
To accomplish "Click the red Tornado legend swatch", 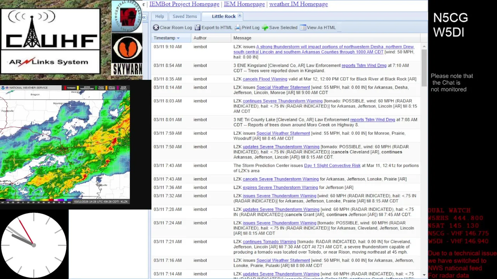I will click(65, 88).
